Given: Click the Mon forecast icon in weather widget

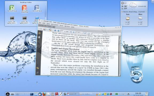Looking at the screenshot, I should tap(140, 18).
